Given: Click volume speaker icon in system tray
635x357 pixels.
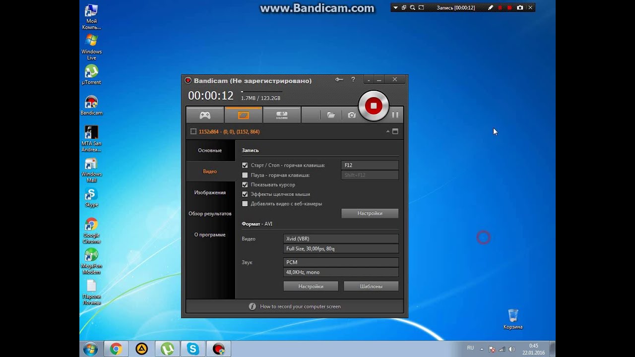Looking at the screenshot, I should tap(511, 349).
